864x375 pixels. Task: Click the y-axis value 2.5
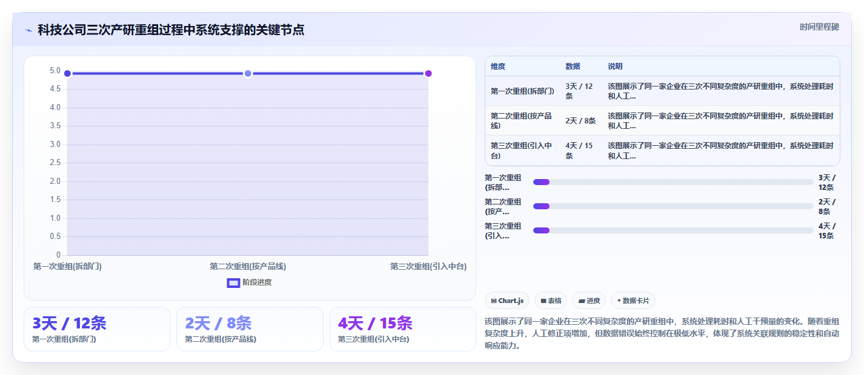click(55, 163)
